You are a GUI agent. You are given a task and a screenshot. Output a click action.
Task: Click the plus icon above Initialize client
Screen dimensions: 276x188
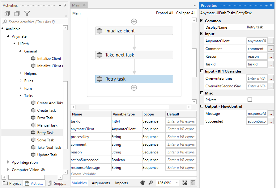(134, 22)
